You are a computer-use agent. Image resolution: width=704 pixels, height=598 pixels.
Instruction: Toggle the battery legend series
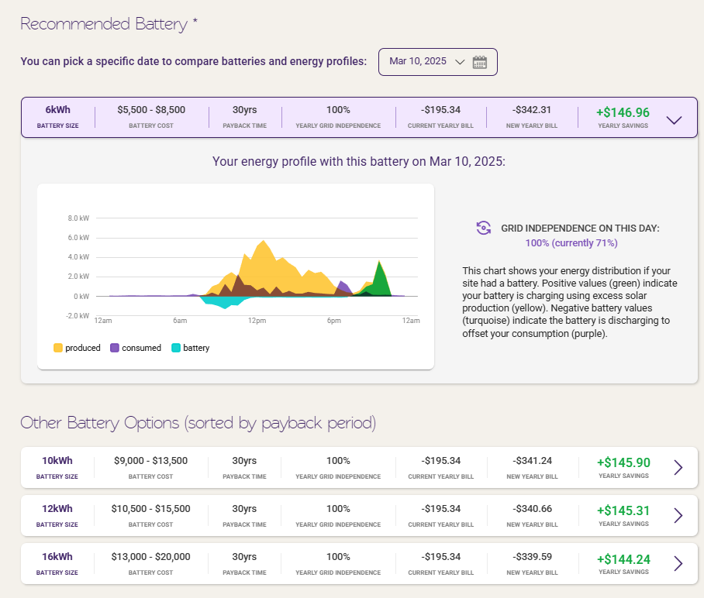[x=191, y=348]
